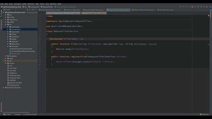Open the Code menu
212x119 pixels.
[24, 4]
